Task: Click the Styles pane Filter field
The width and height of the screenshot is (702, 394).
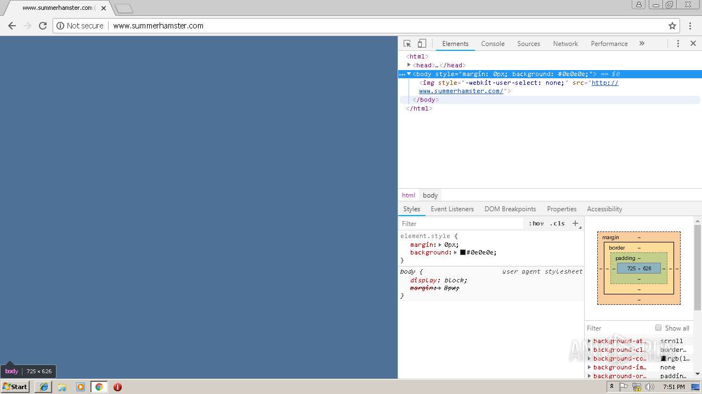Action: pos(461,223)
